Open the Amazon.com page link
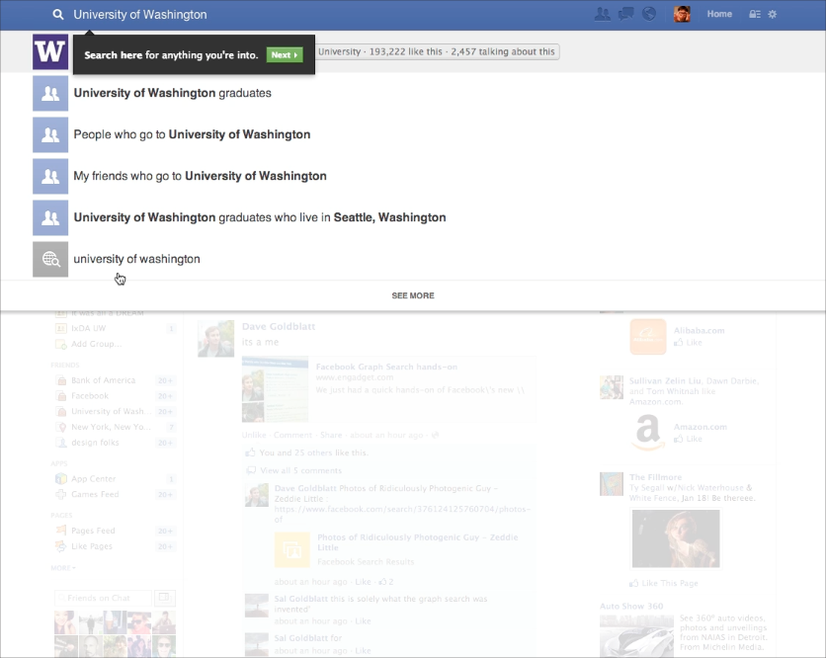Image resolution: width=826 pixels, height=658 pixels. 701,427
